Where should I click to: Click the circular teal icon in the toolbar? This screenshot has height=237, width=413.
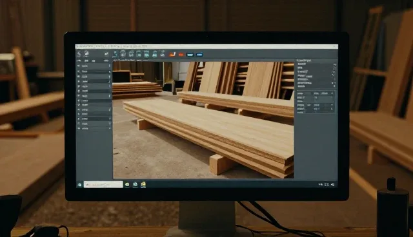123,54
